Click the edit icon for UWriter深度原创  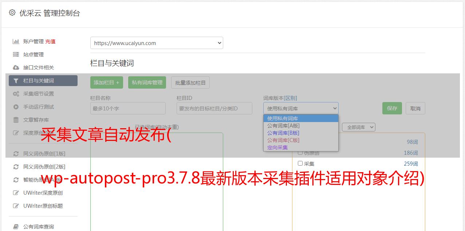coord(16,193)
